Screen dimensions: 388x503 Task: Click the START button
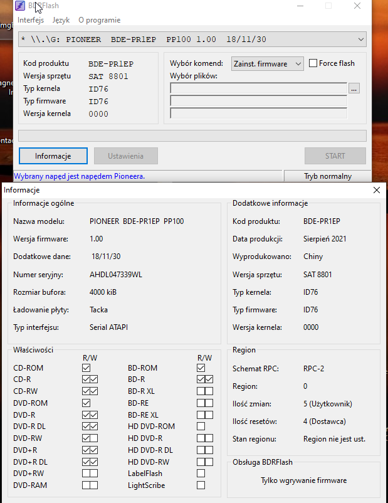(x=335, y=156)
